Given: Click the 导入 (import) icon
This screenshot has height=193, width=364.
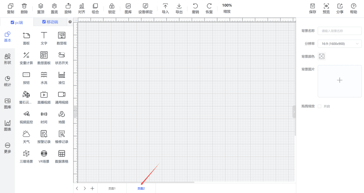Looking at the screenshot, I should coord(165,6).
